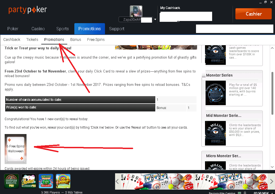Click the connection status indicator icon

pyautogui.click(x=239, y=193)
